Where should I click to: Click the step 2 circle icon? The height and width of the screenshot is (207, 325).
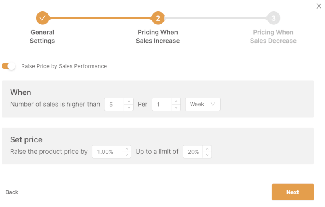click(x=158, y=18)
